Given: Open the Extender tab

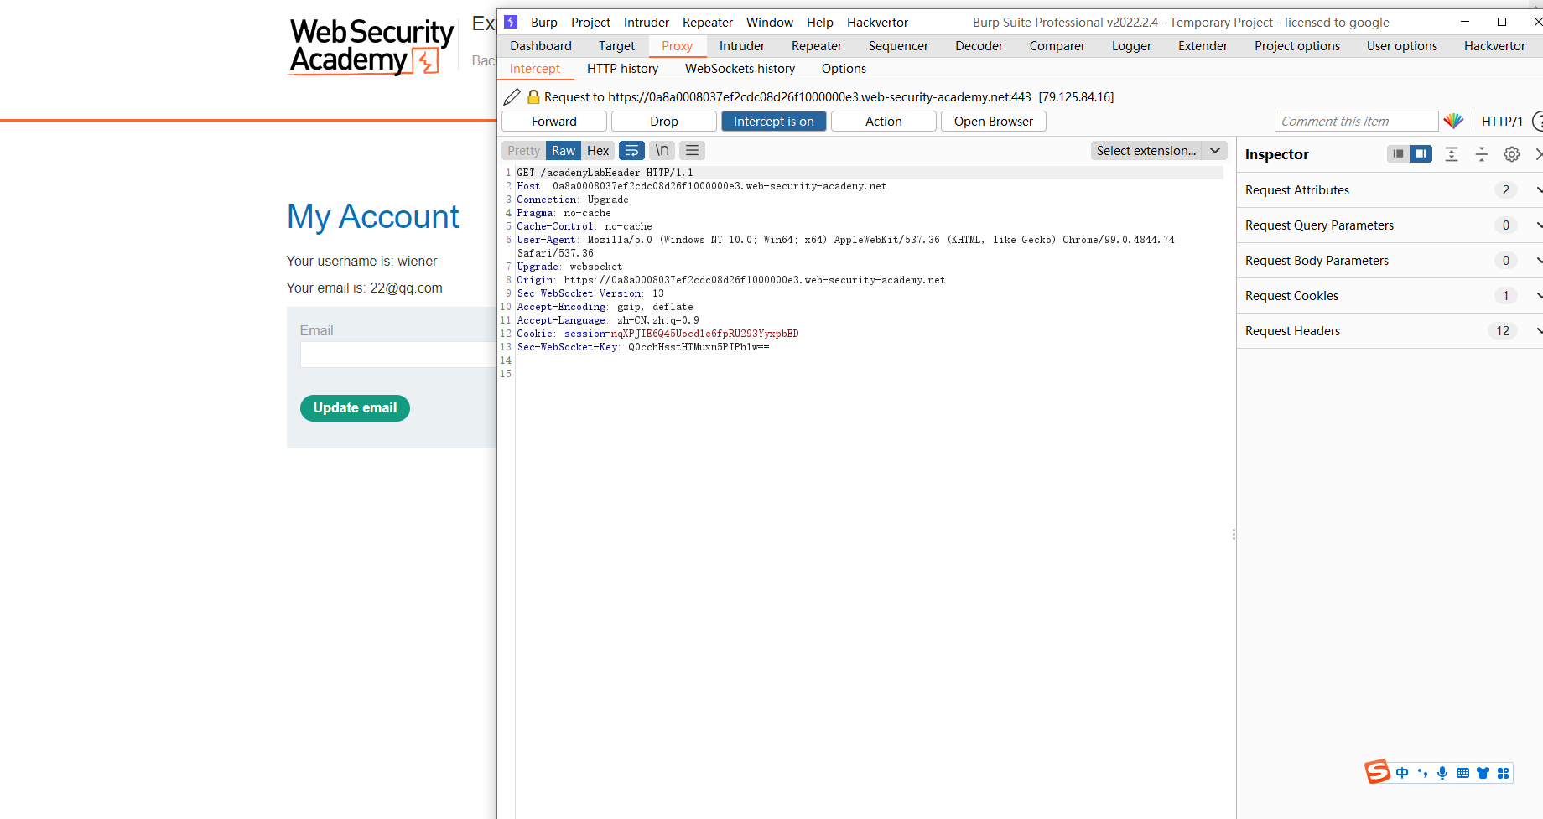Looking at the screenshot, I should coord(1203,46).
